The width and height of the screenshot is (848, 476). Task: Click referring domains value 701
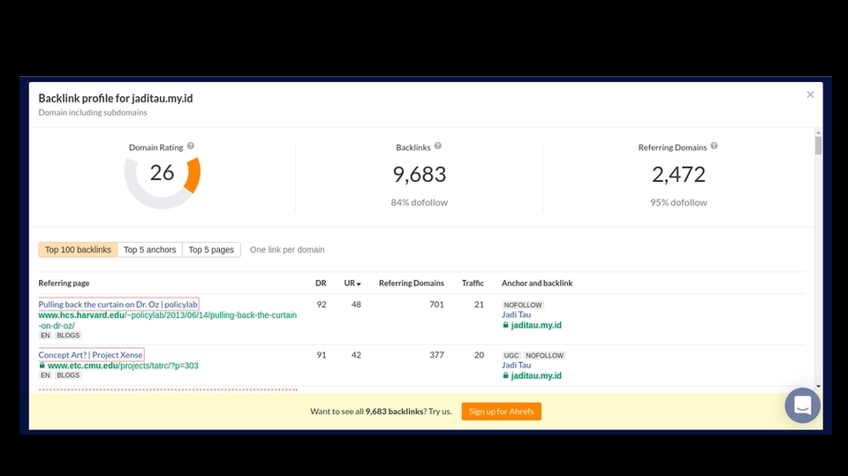pos(436,304)
